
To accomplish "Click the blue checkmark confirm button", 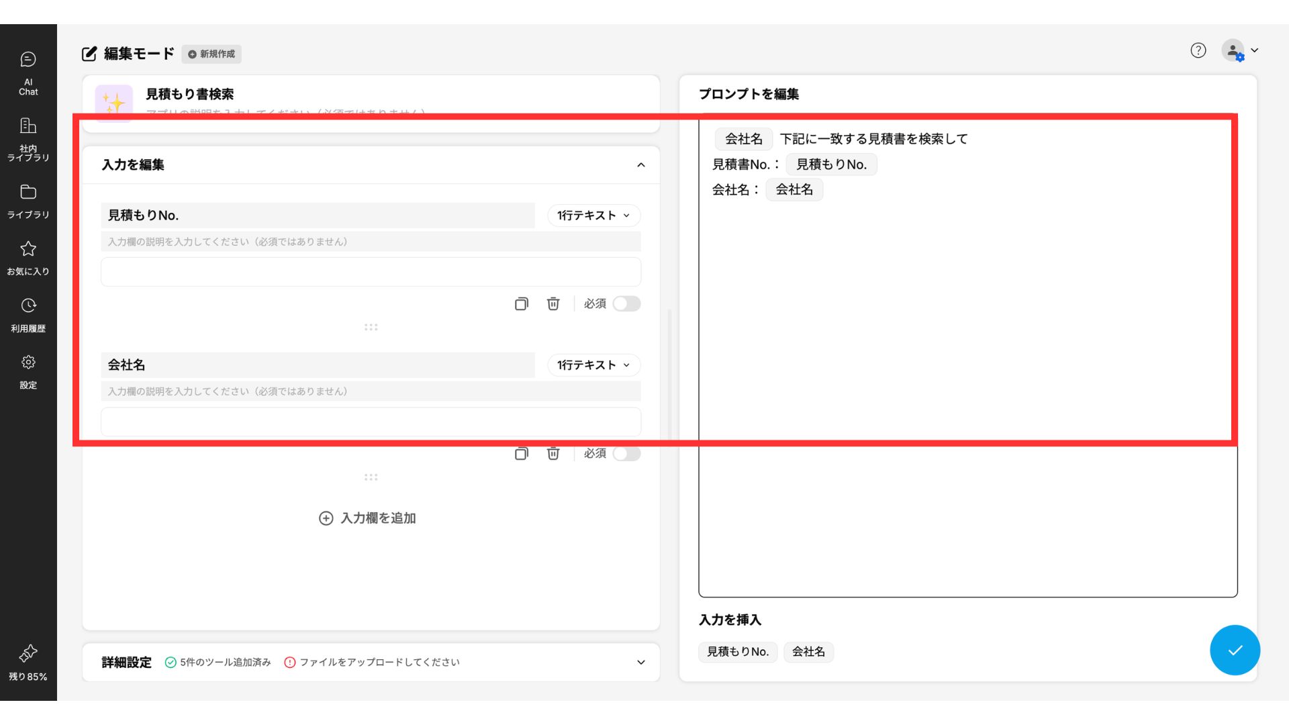I will [1234, 650].
